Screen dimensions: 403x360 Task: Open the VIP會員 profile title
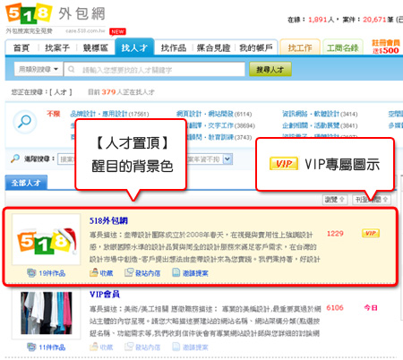tap(105, 295)
